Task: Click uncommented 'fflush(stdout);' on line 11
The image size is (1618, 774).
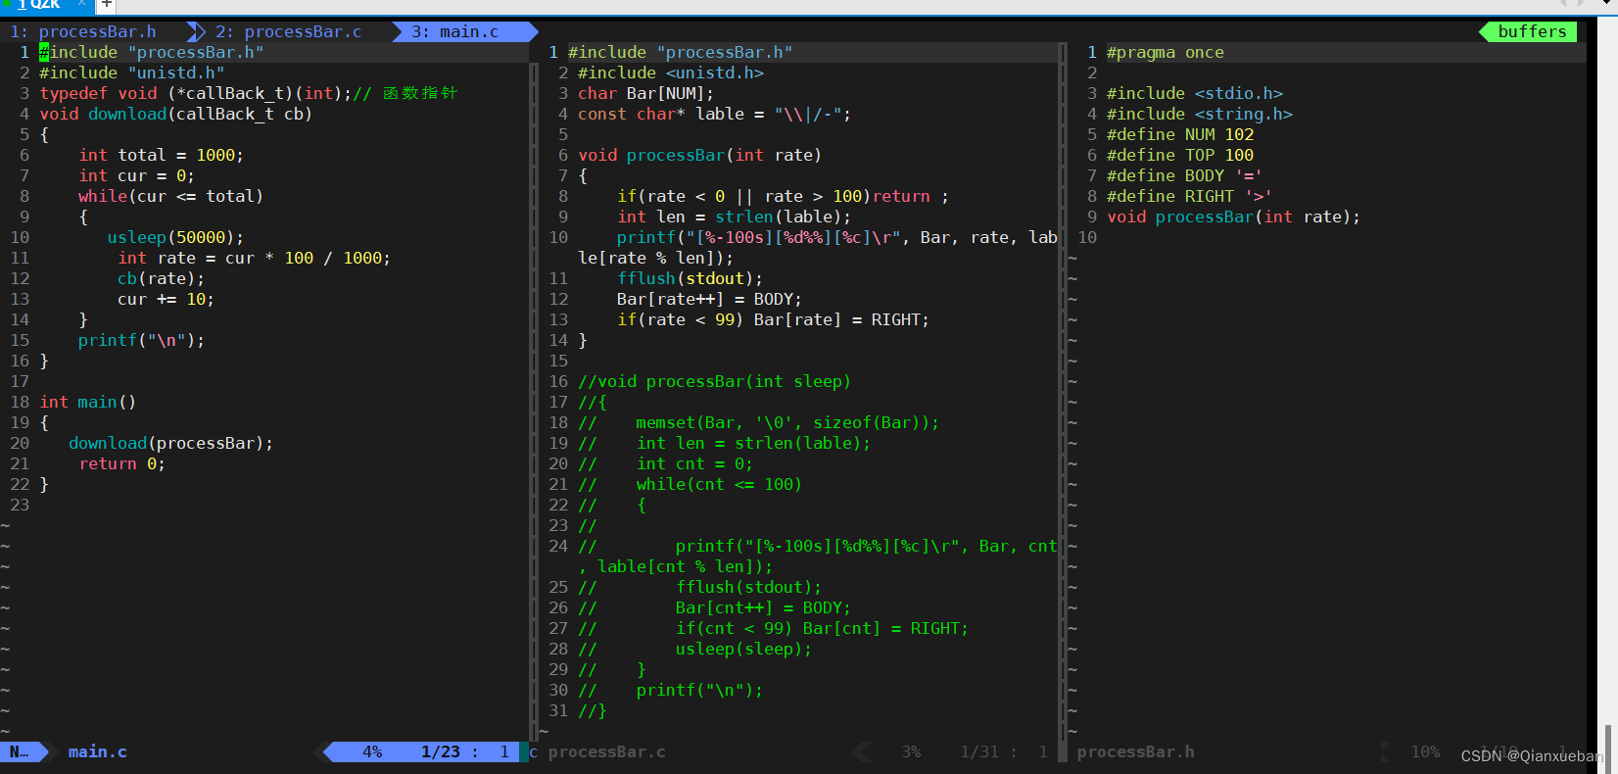Action: click(x=690, y=278)
